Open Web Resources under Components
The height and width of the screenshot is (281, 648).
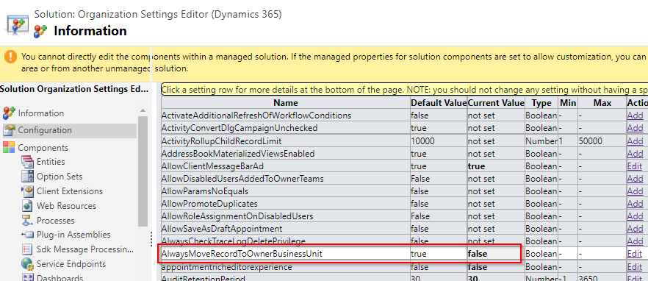[x=66, y=206]
